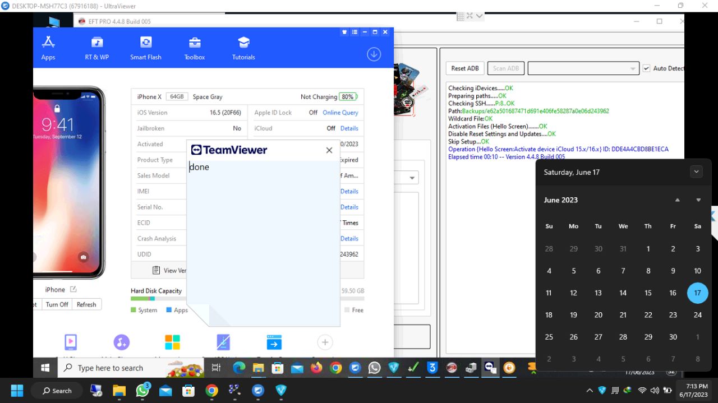Open the downloads circle arrow icon
The height and width of the screenshot is (403, 718).
click(374, 54)
